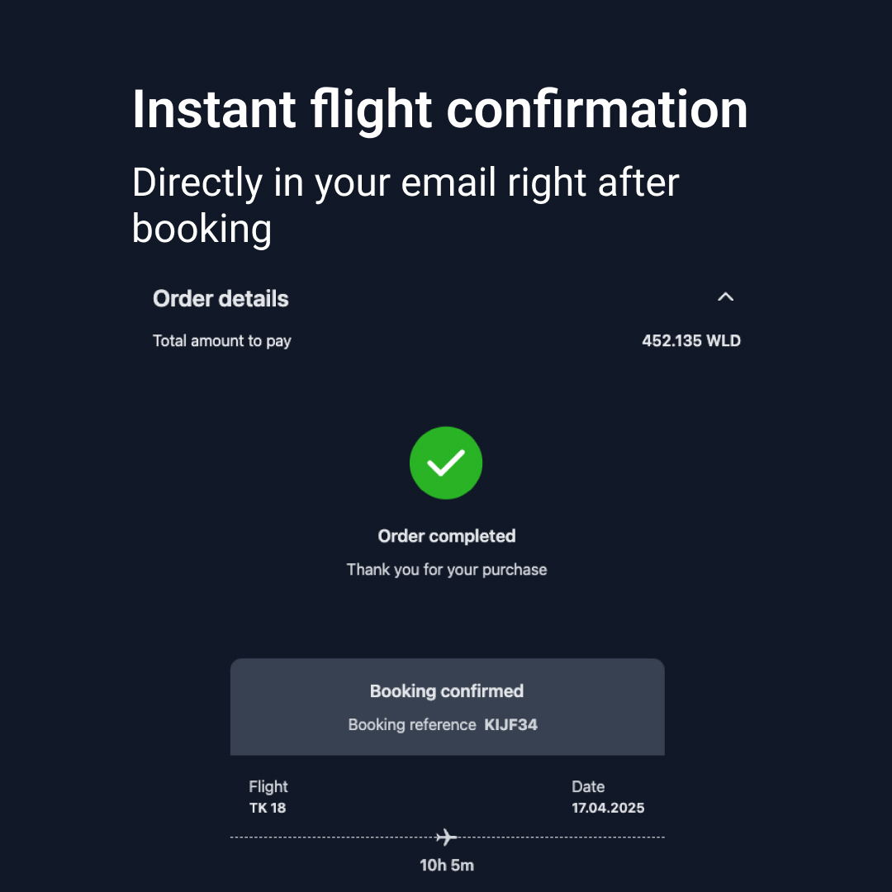Click dashed flight path line left of the airplane
The height and width of the screenshot is (892, 892).
330,837
